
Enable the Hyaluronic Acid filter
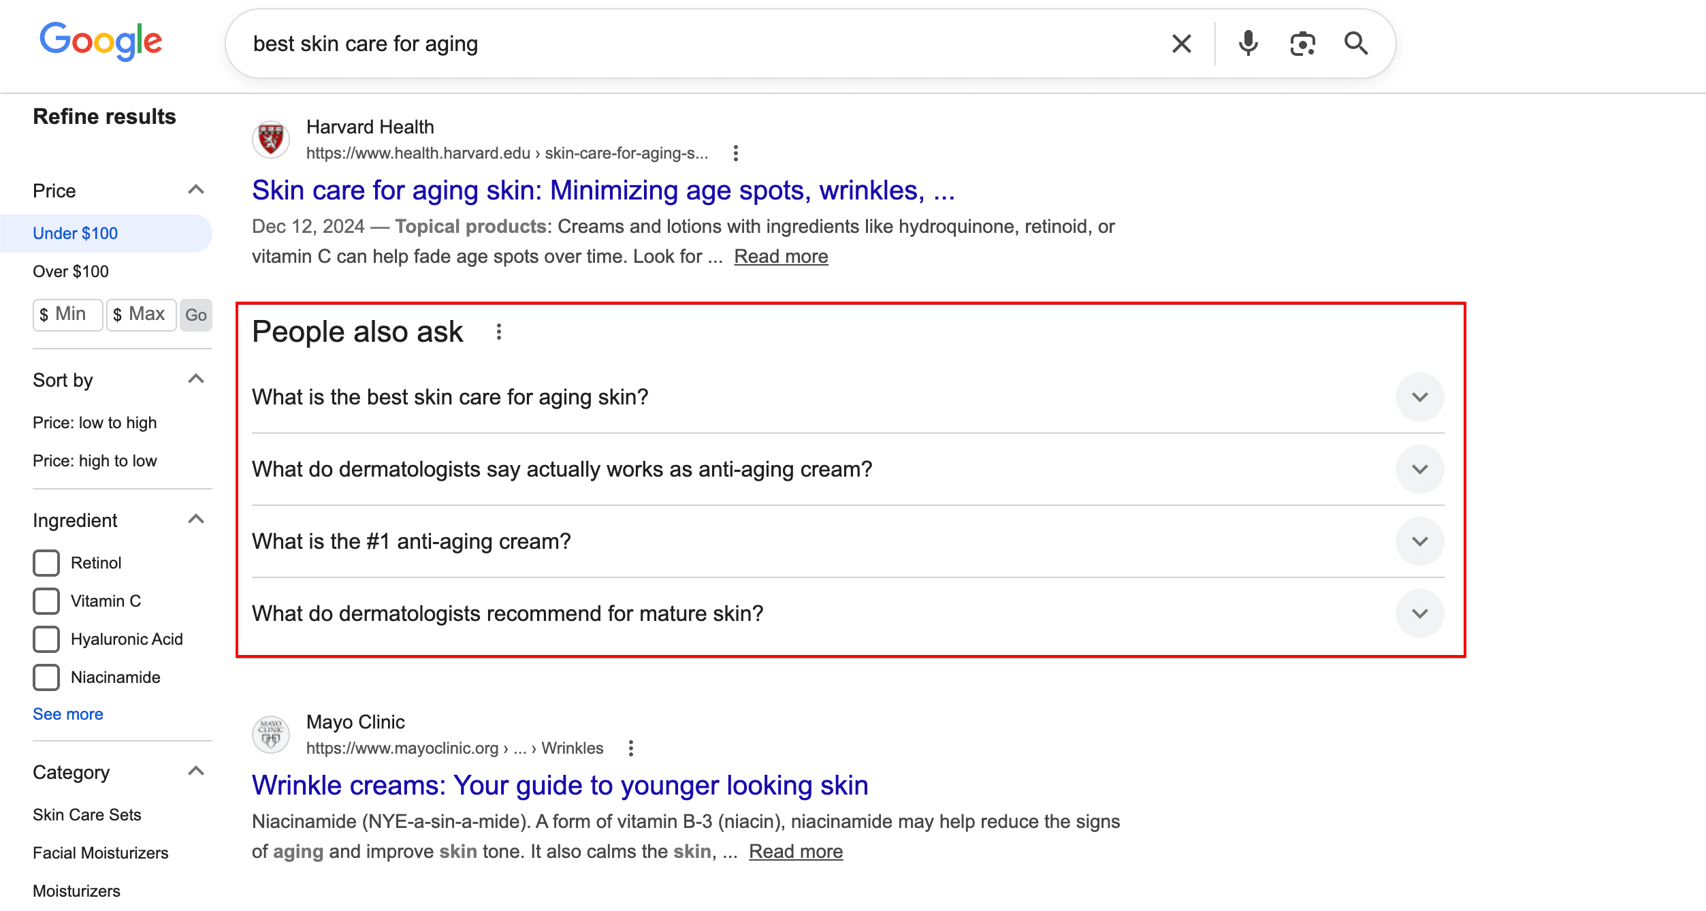tap(46, 639)
